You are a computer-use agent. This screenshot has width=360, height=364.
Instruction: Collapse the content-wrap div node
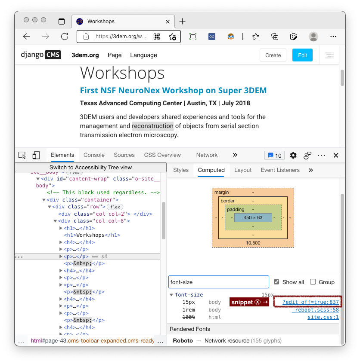[38, 179]
